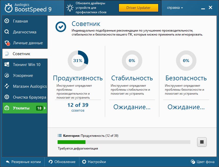
Task: Select the Советник sidebar item
Action: [x=25, y=54]
